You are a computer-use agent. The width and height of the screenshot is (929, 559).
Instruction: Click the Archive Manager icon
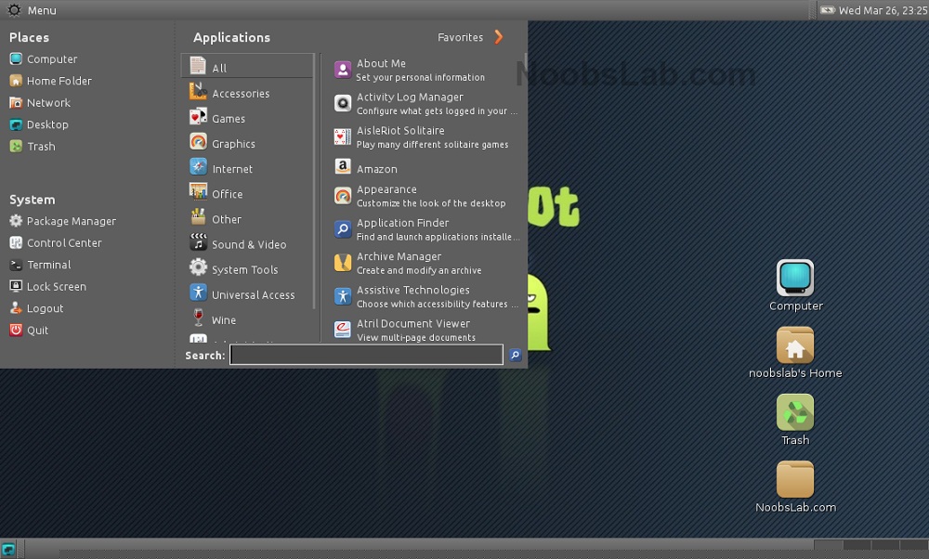(x=343, y=263)
